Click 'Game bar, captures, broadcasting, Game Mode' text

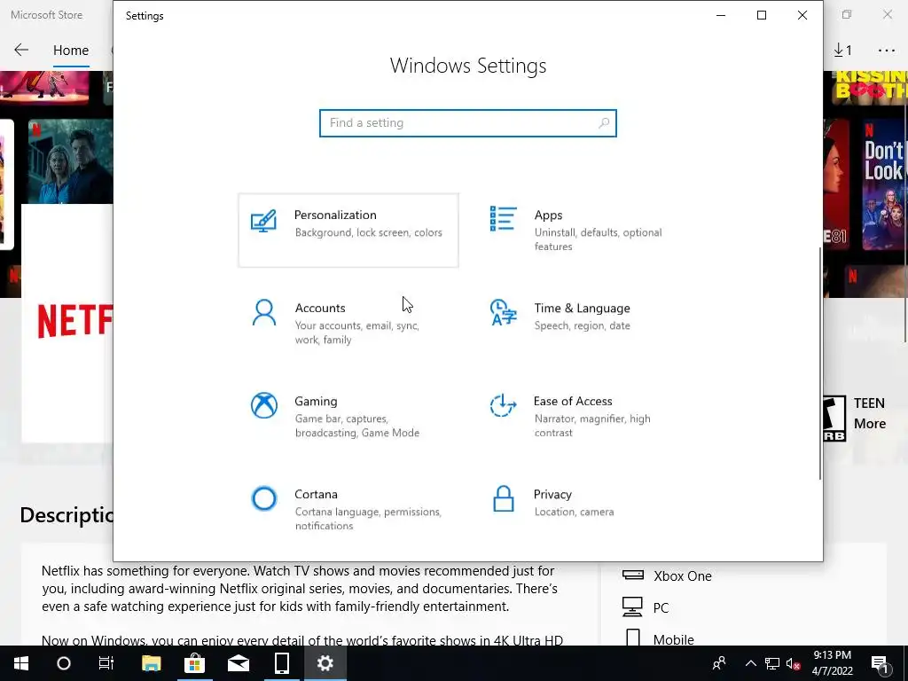coord(356,425)
